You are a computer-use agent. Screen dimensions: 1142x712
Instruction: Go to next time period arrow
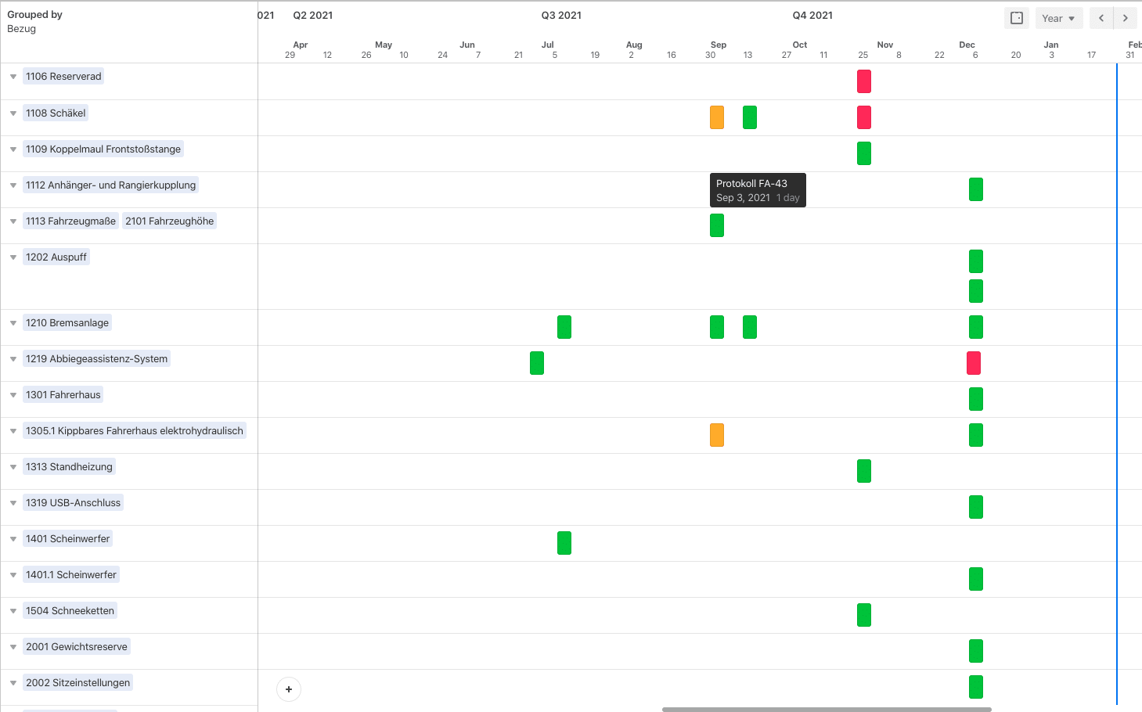coord(1125,18)
